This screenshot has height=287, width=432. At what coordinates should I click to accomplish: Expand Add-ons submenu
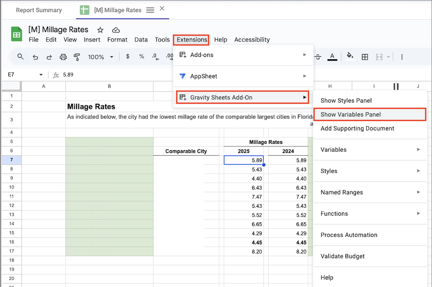[x=243, y=55]
